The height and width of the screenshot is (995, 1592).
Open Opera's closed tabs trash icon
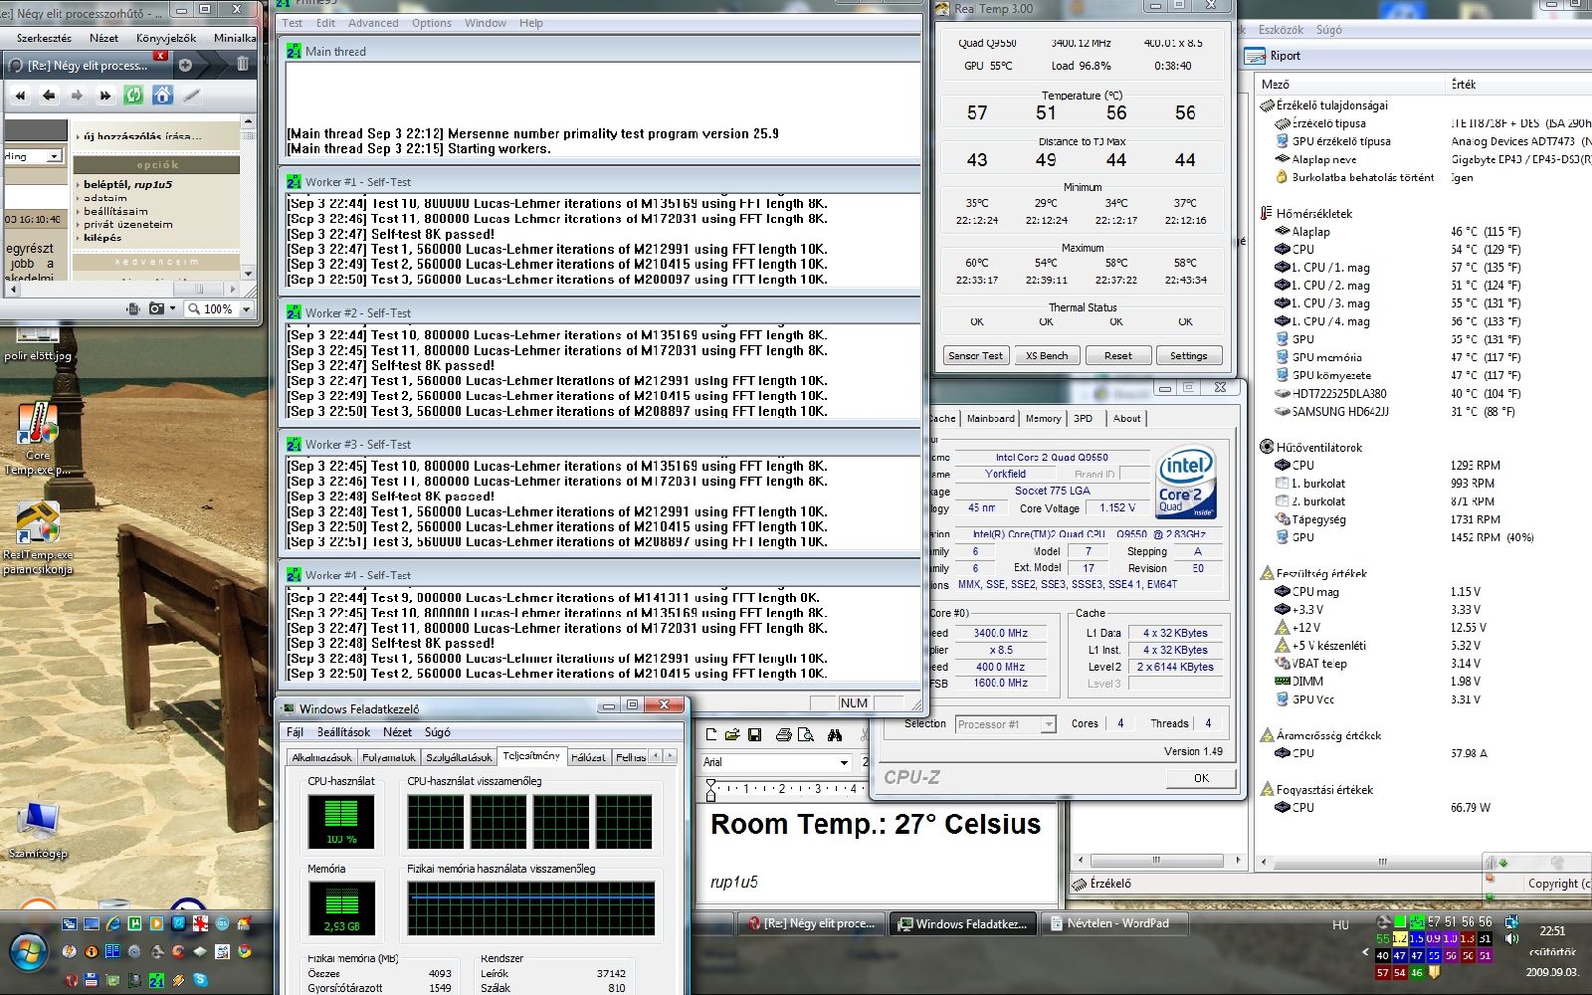(x=243, y=65)
